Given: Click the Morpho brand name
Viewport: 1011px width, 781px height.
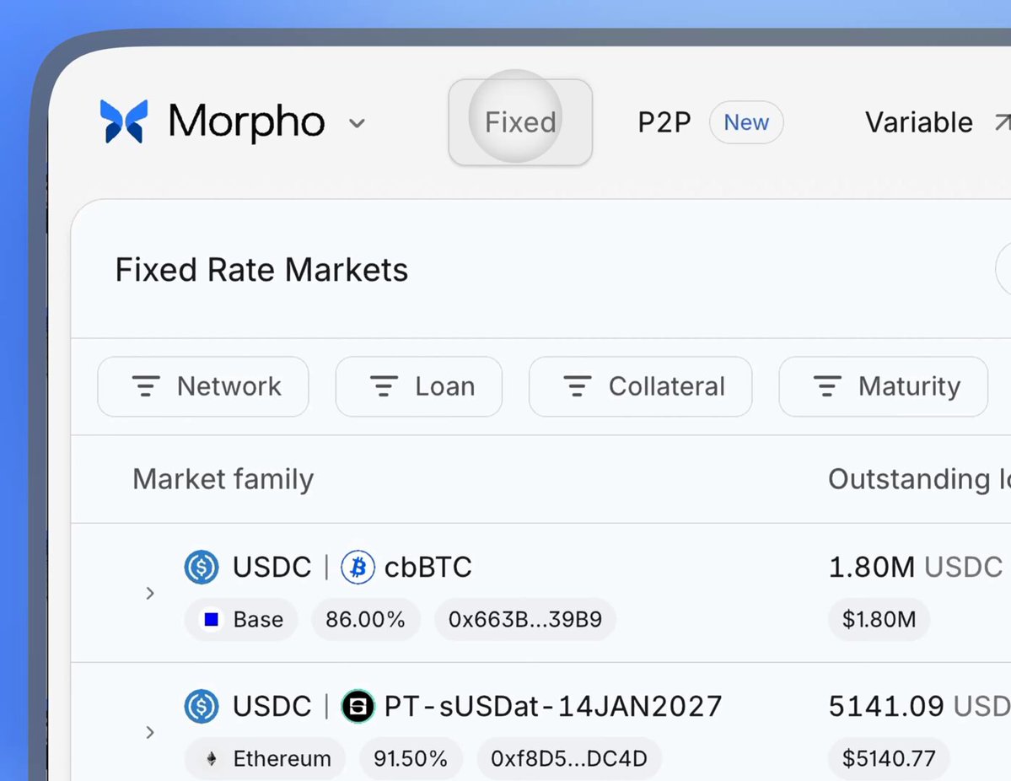Looking at the screenshot, I should [246, 121].
